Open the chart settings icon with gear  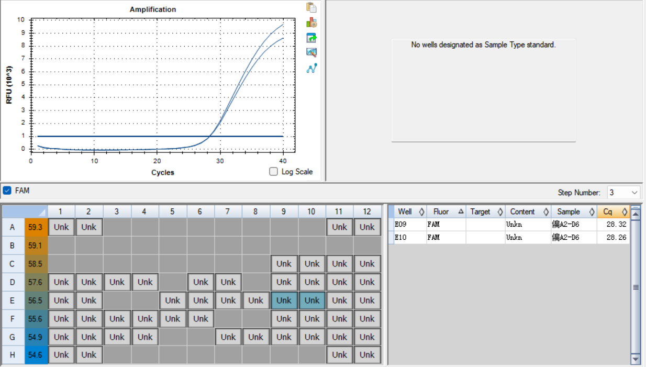311,23
